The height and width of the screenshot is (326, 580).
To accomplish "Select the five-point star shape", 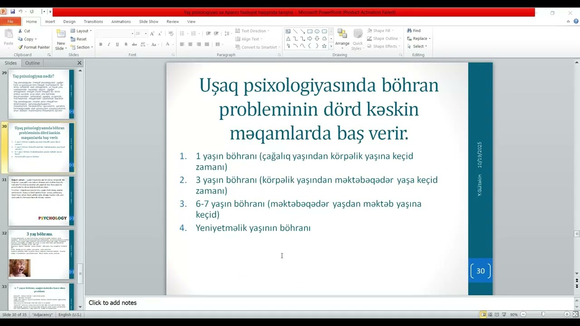I will coord(324,46).
